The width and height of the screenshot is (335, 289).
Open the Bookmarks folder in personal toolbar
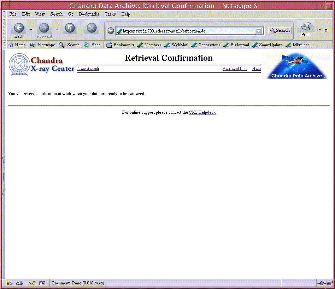[x=120, y=45]
